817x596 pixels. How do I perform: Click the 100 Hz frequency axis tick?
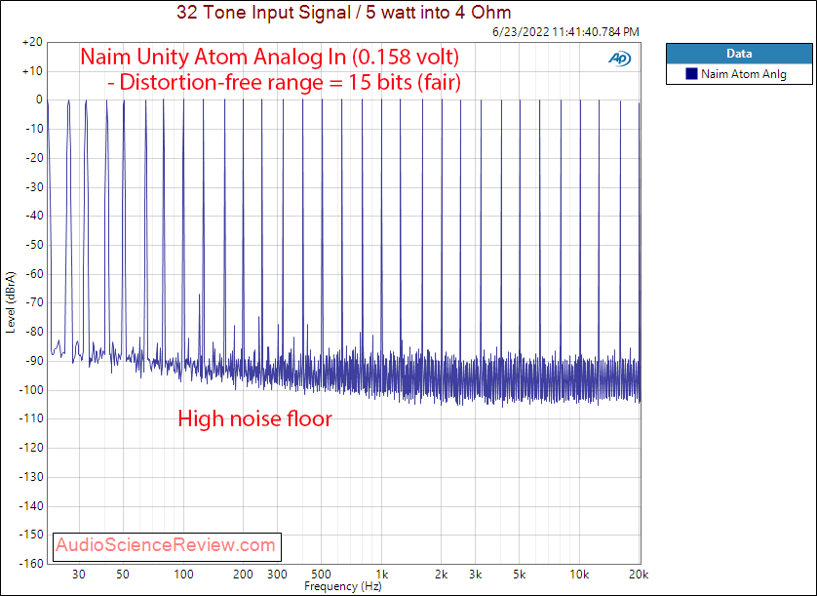[183, 575]
